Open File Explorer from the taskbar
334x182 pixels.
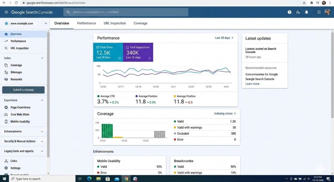(99, 179)
